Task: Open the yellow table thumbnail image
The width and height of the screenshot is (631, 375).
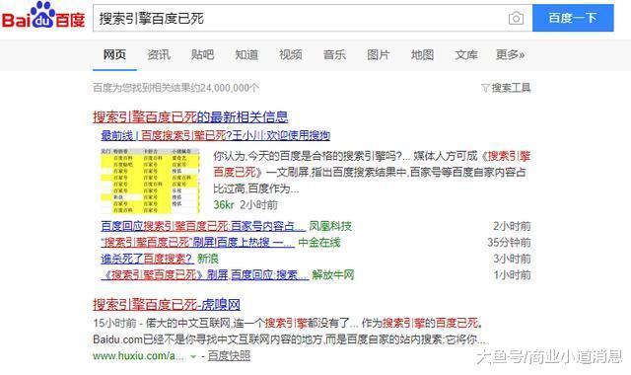Action: pyautogui.click(x=150, y=181)
